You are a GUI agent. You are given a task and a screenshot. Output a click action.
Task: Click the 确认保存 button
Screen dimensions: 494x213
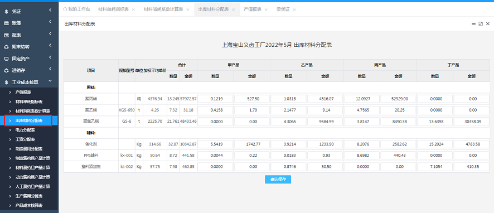pos(278,180)
